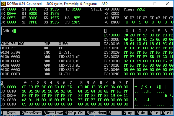
Task: Click the IP register value 0100
Action: 76,9
